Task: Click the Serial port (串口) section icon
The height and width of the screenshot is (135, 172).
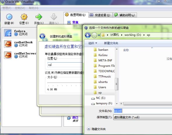Action: [x=69, y=118]
